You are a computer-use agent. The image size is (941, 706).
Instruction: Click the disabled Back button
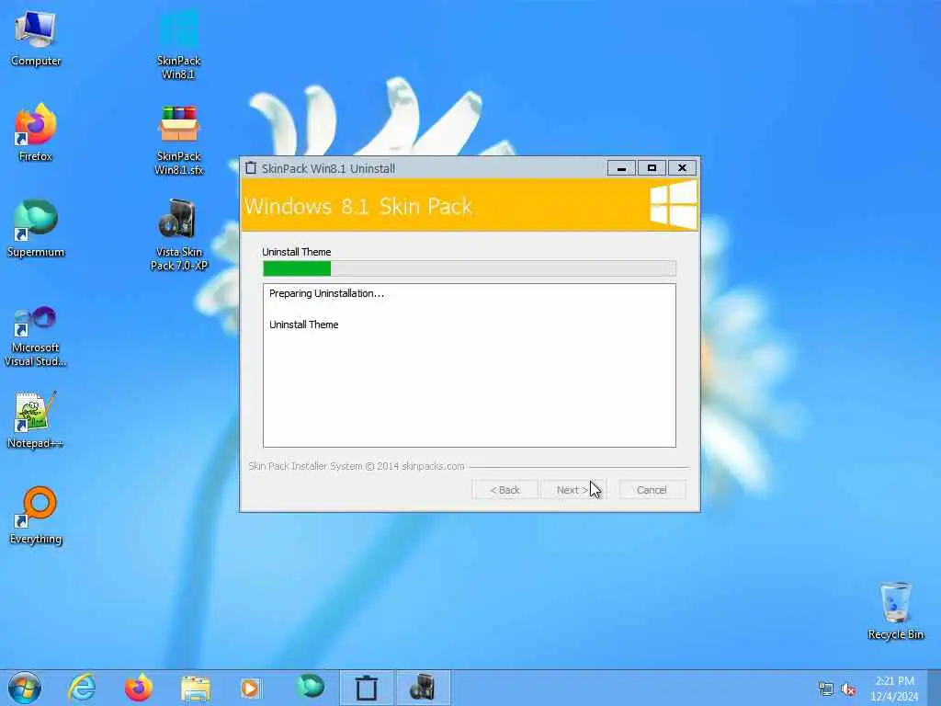click(x=505, y=490)
